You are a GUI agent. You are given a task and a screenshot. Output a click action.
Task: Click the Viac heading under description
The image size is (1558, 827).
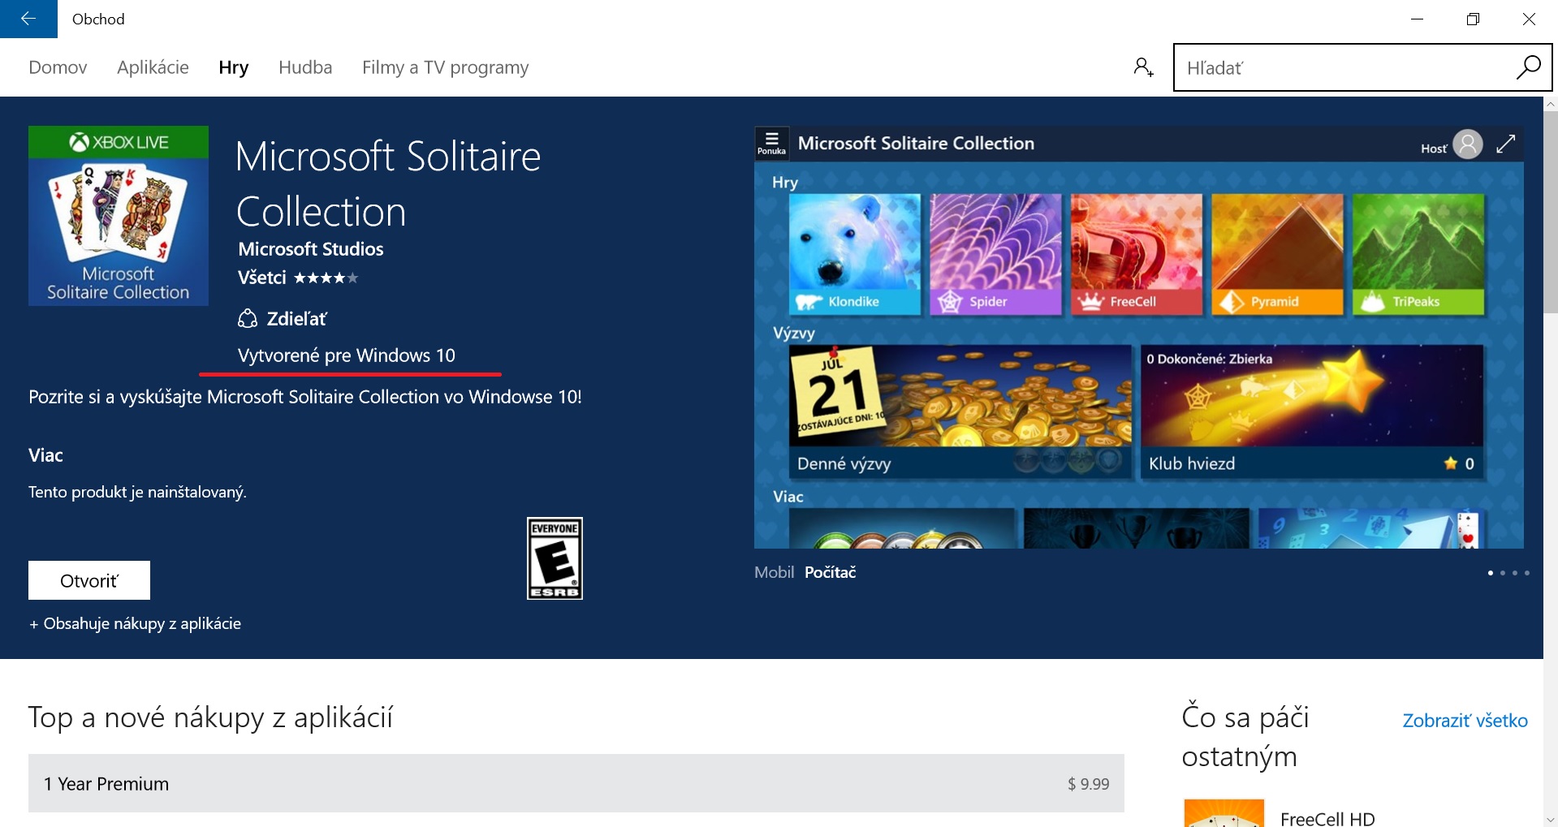(45, 455)
